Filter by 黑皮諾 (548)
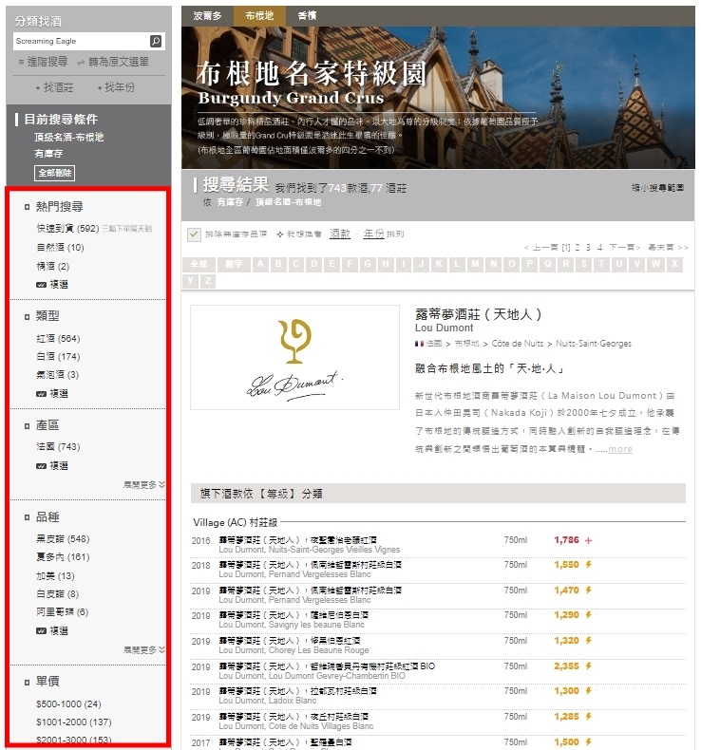The image size is (701, 750). (x=63, y=539)
